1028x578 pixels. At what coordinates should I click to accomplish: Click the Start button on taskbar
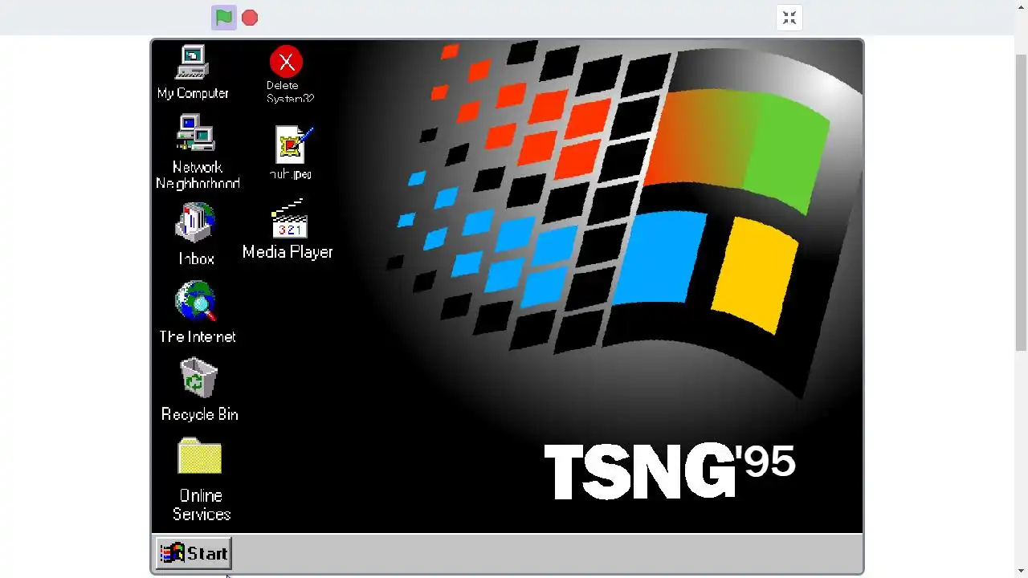tap(194, 553)
